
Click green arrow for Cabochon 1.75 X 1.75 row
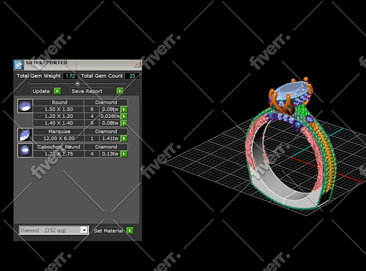pos(124,154)
